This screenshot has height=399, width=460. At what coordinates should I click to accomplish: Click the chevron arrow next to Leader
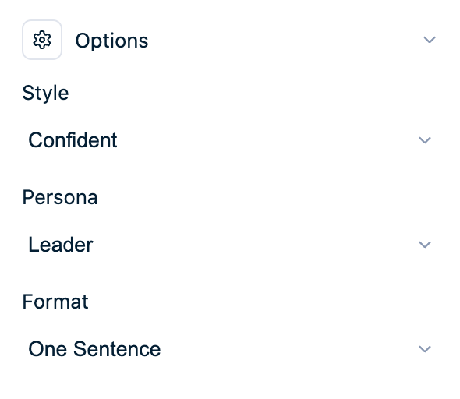424,245
